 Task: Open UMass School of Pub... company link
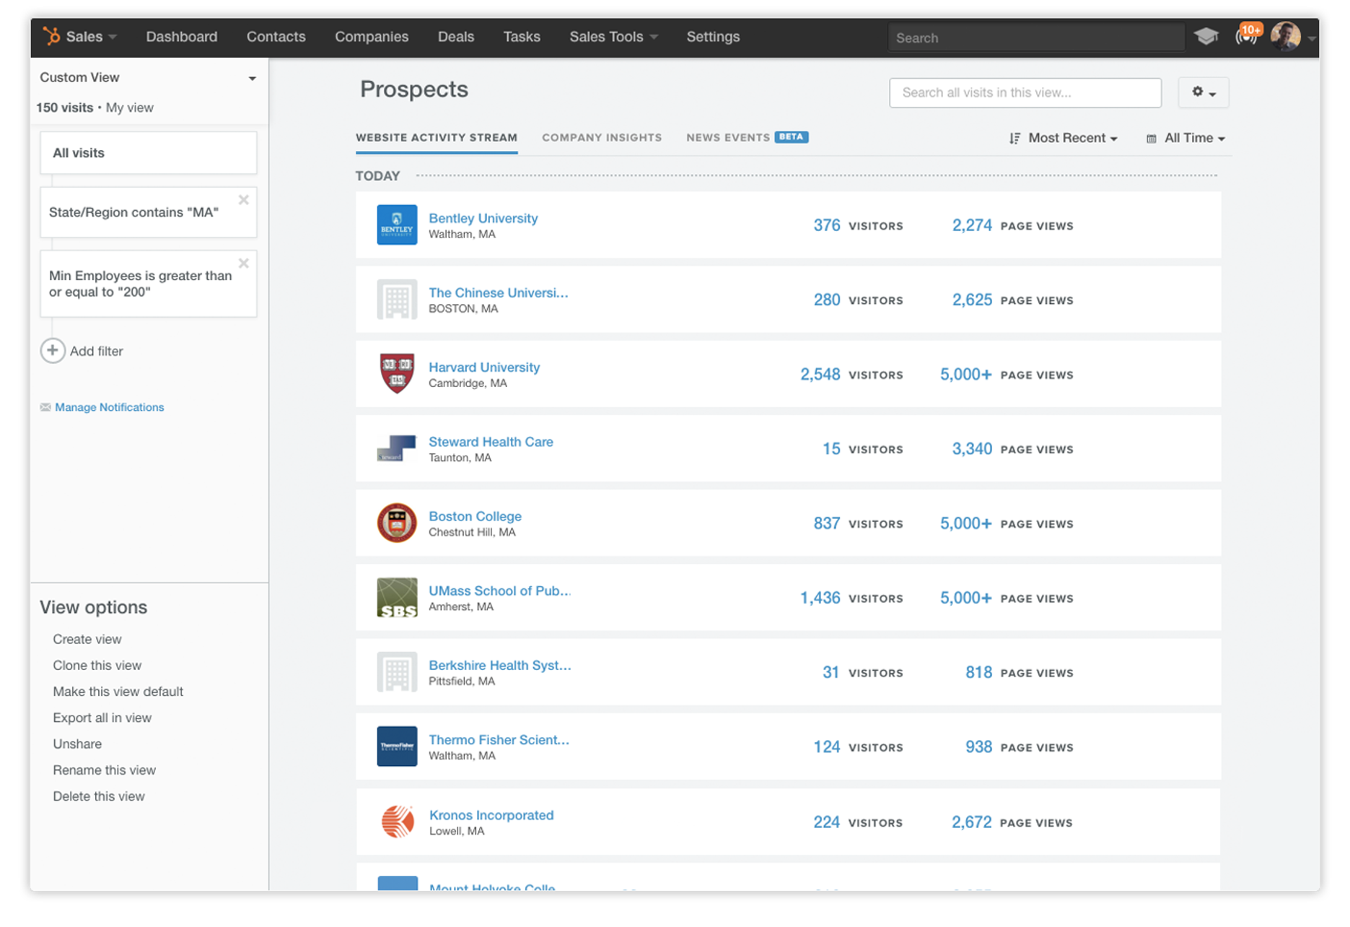click(499, 591)
